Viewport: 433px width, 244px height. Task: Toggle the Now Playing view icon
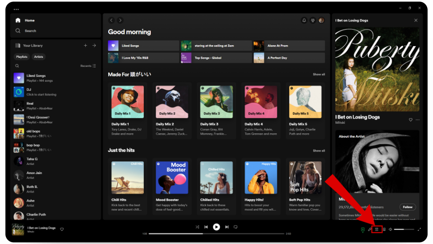click(363, 230)
